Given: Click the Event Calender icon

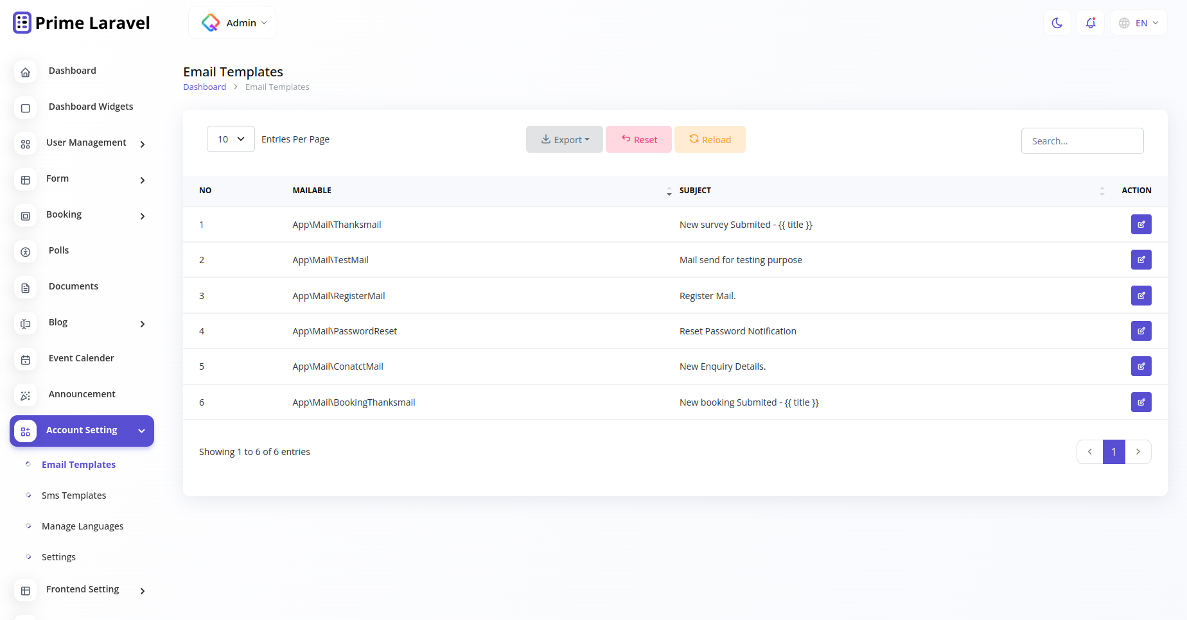Looking at the screenshot, I should point(25,359).
